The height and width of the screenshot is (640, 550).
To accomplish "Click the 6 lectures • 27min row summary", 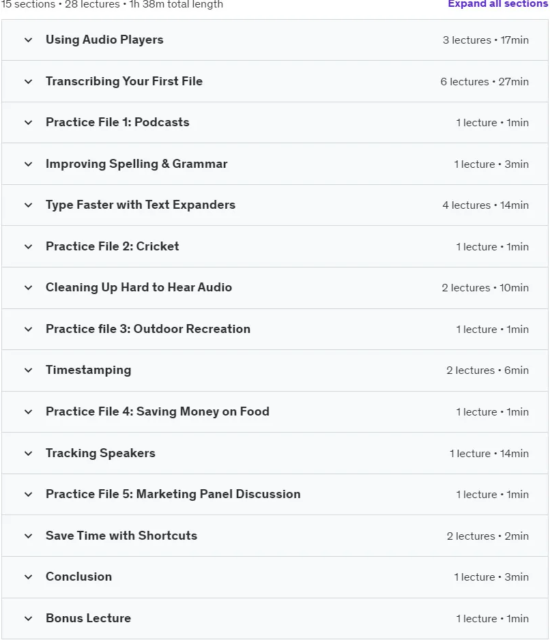I will coord(484,82).
